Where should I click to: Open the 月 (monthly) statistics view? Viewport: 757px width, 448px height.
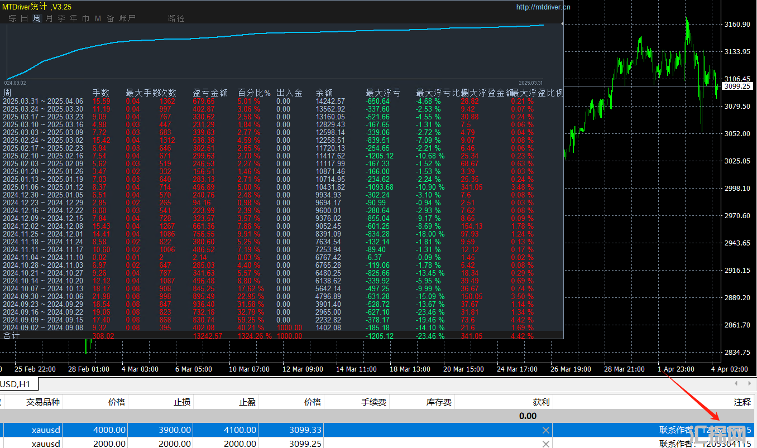49,18
